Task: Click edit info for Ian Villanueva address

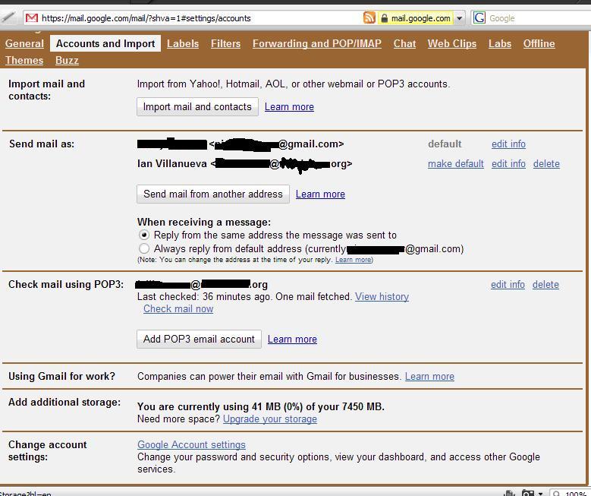Action: point(508,163)
